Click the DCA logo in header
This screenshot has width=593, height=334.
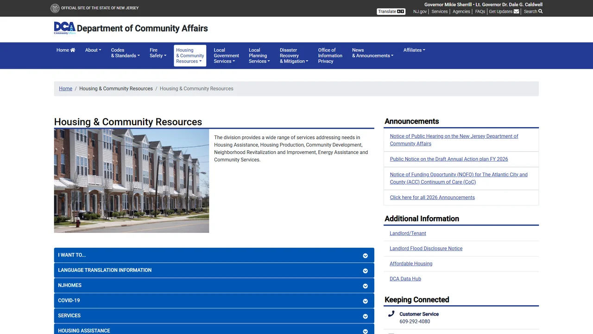(65, 28)
